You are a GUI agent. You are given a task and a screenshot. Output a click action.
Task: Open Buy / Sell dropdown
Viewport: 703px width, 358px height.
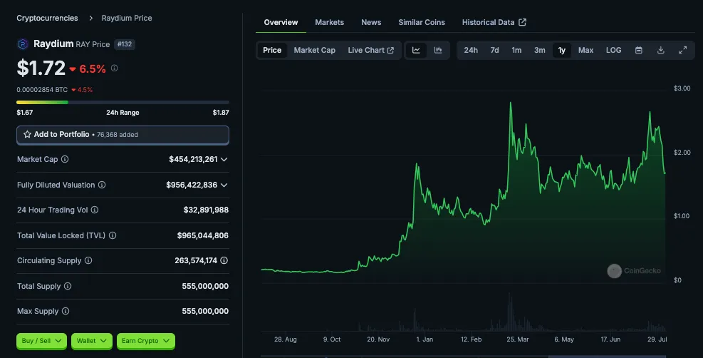coord(42,341)
